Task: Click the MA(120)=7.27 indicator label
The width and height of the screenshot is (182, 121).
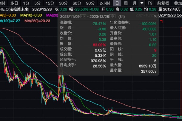Action: [x=10, y=21]
